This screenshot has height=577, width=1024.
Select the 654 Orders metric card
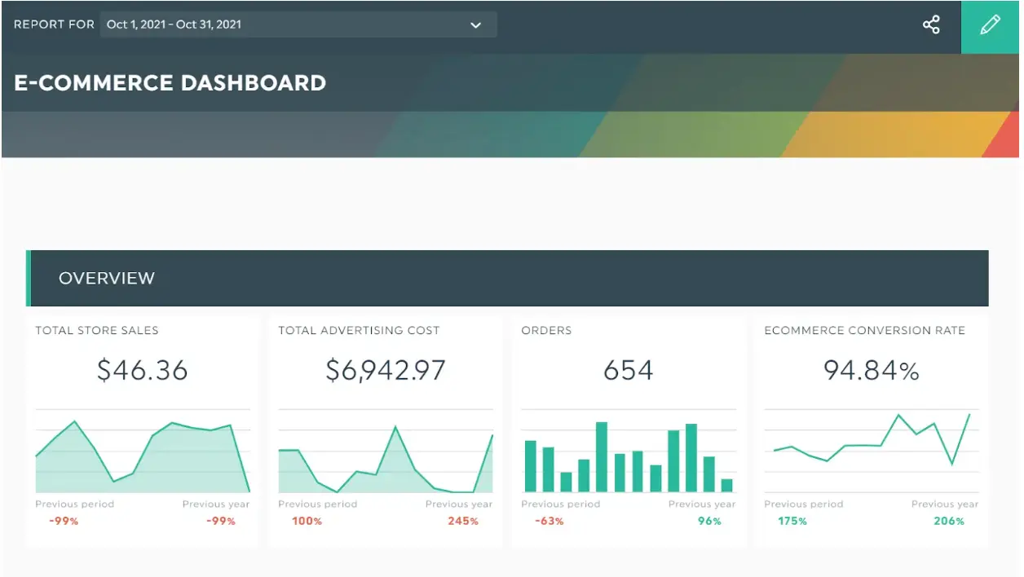point(629,370)
